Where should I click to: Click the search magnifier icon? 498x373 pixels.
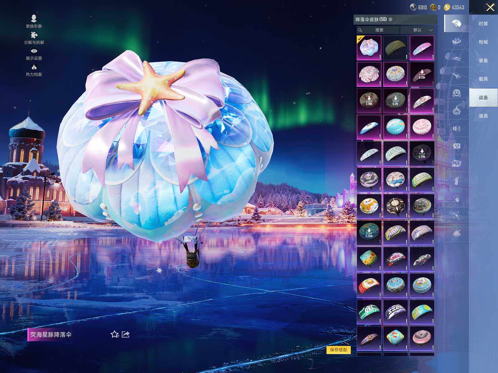[360, 30]
